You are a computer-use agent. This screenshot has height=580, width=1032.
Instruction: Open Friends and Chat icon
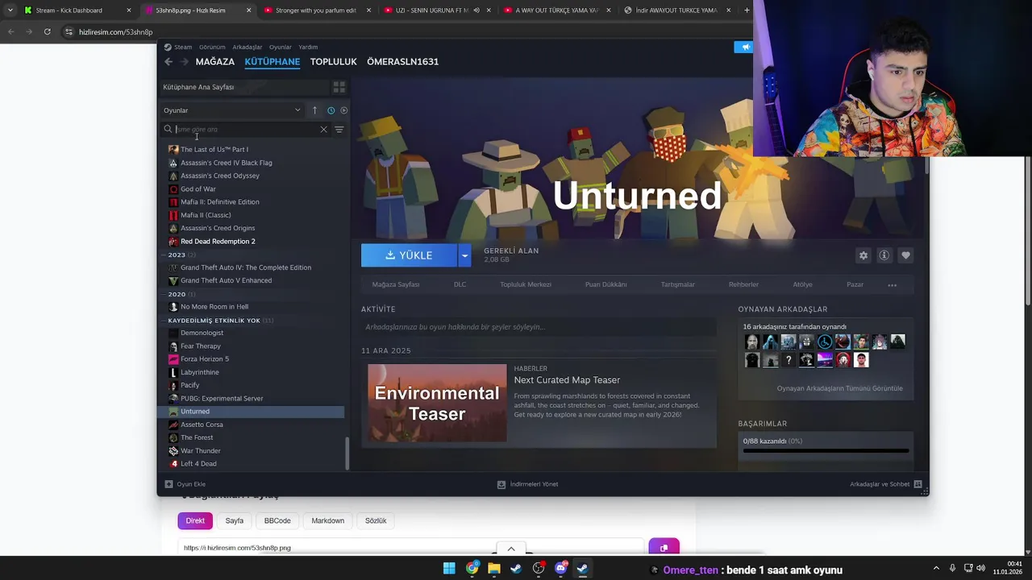tap(918, 484)
